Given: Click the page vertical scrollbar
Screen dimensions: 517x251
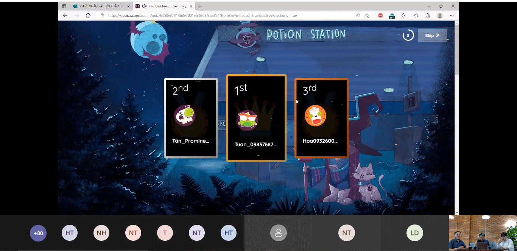Looking at the screenshot, I should tap(456, 49).
